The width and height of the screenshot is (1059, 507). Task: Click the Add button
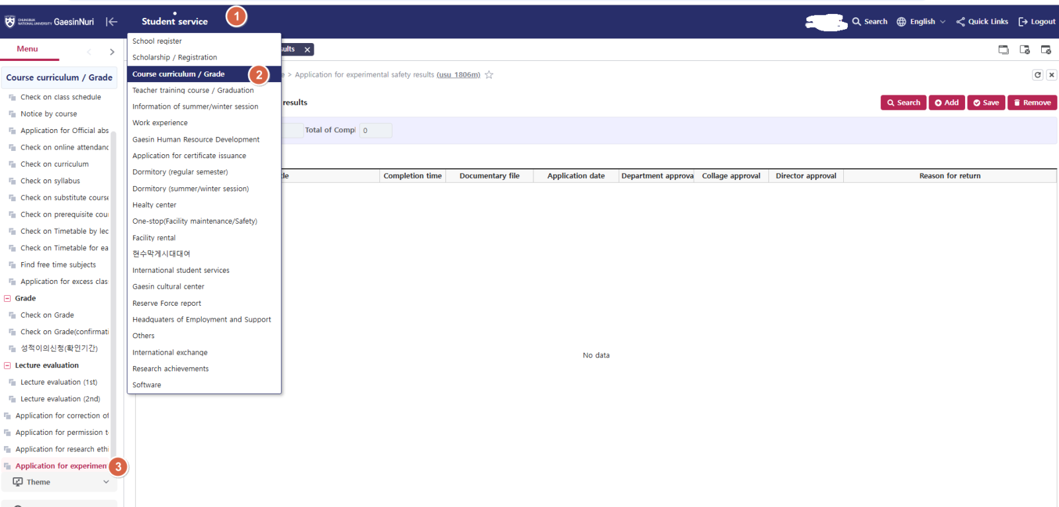[x=946, y=103]
